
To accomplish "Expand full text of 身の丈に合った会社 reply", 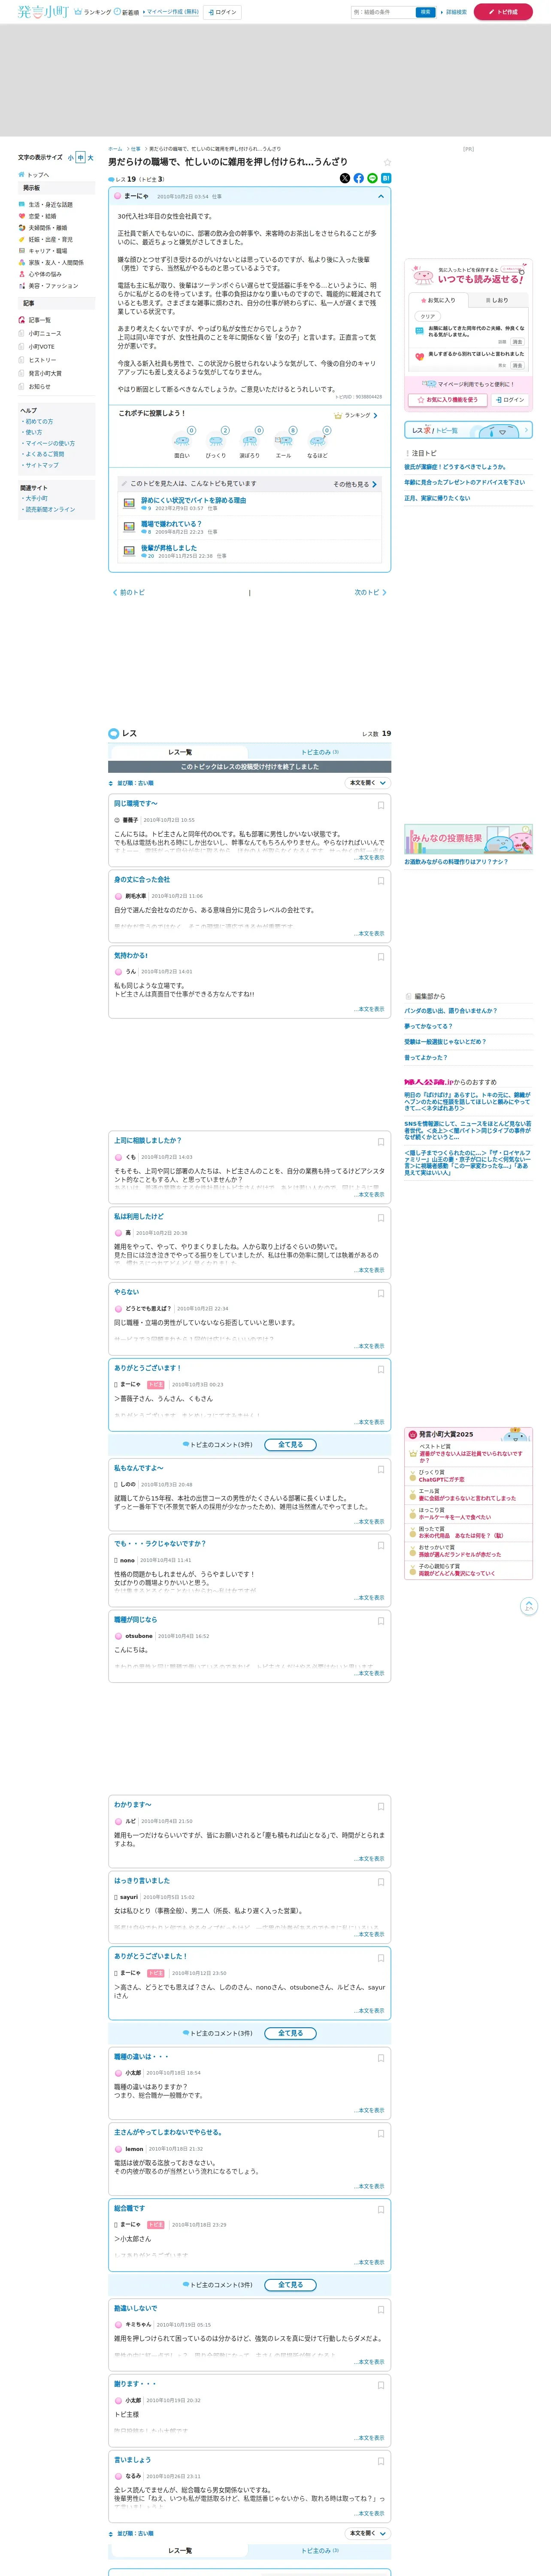I will [x=369, y=934].
